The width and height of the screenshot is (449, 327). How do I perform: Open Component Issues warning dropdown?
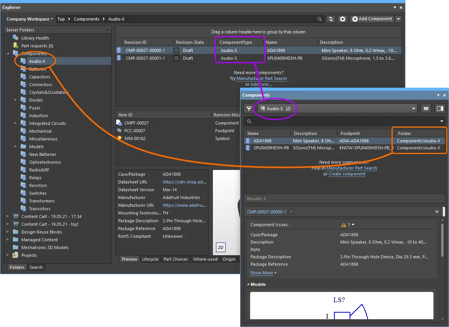(348, 225)
